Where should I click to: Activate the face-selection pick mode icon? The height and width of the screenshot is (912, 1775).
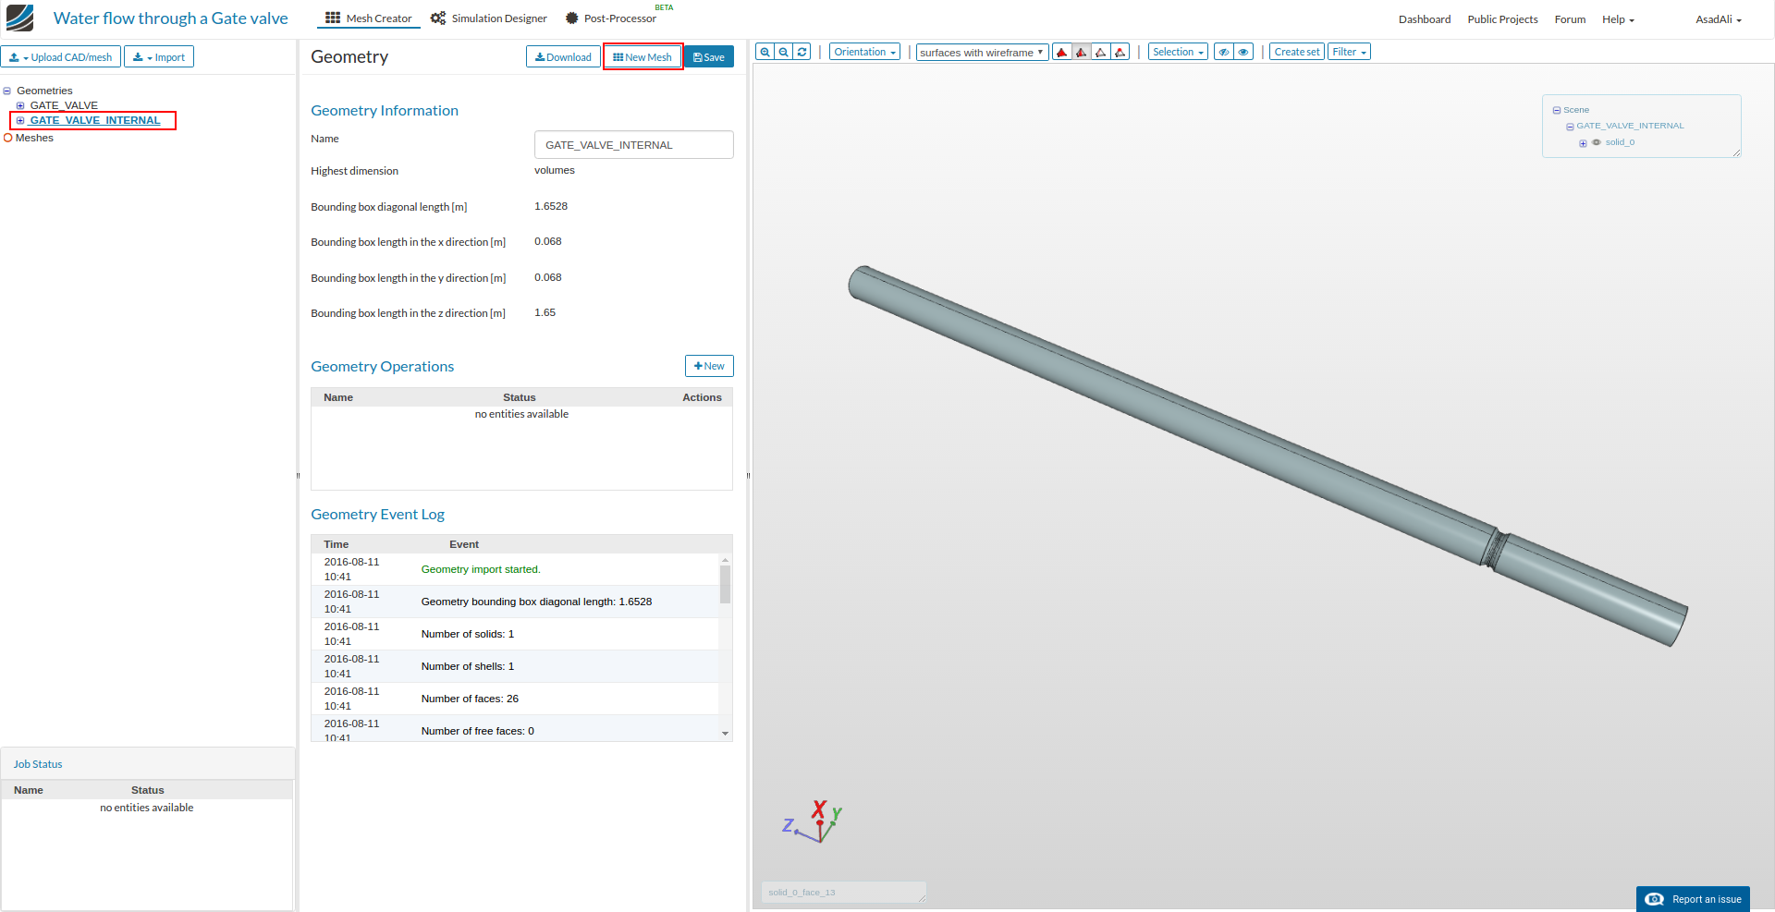(1082, 52)
